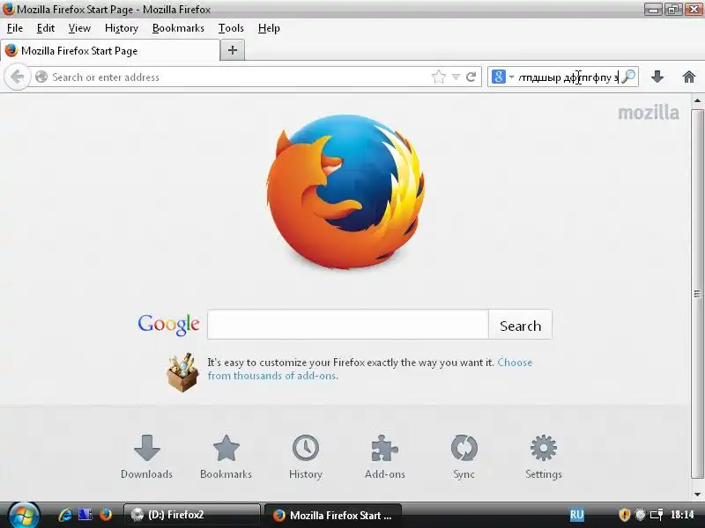Open the Edit menu
The image size is (705, 528).
click(46, 28)
